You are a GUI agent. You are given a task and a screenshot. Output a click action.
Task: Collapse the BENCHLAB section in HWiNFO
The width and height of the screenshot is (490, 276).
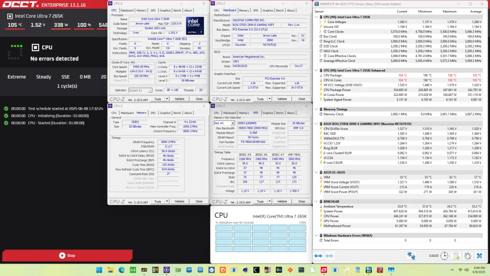coord(316,201)
